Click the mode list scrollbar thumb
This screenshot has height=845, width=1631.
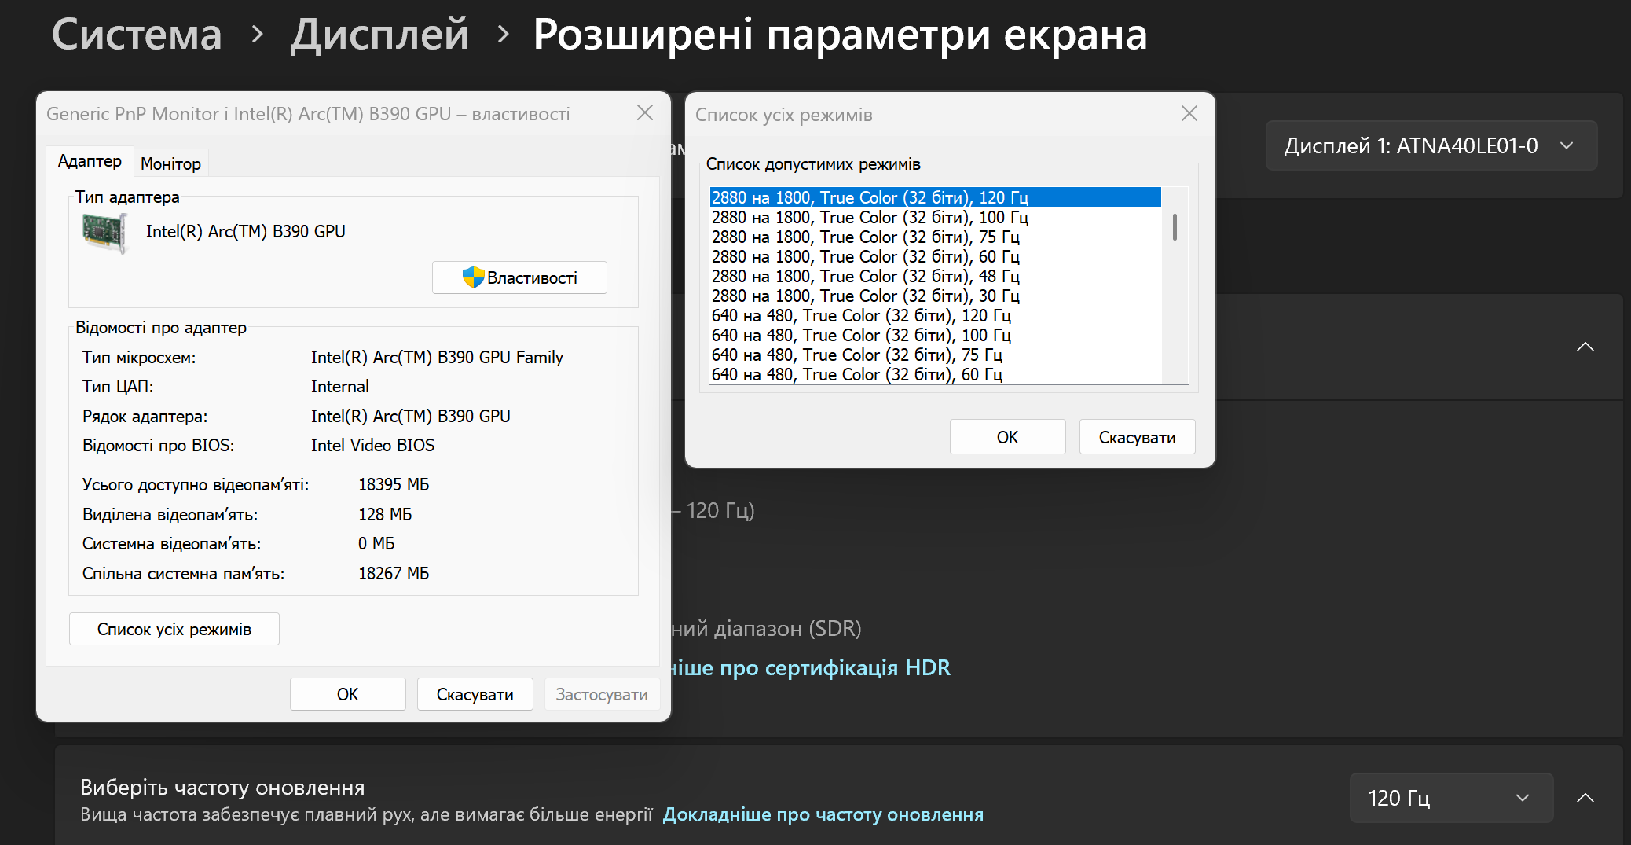1175,227
